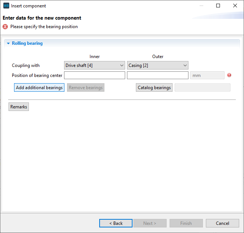Image resolution: width=244 pixels, height=233 pixels.
Task: Open the Outer coupling Casing [2] dropdown
Action: [157, 65]
